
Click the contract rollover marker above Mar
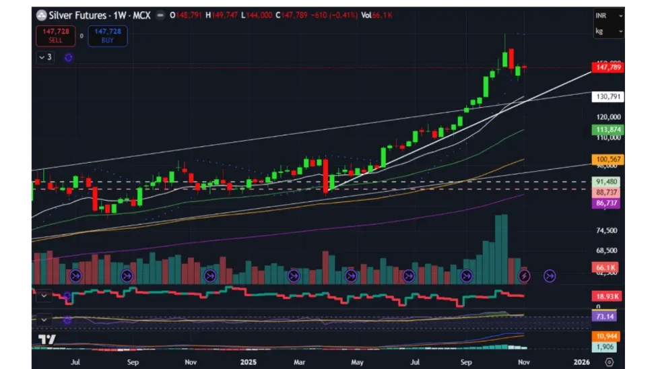(294, 276)
